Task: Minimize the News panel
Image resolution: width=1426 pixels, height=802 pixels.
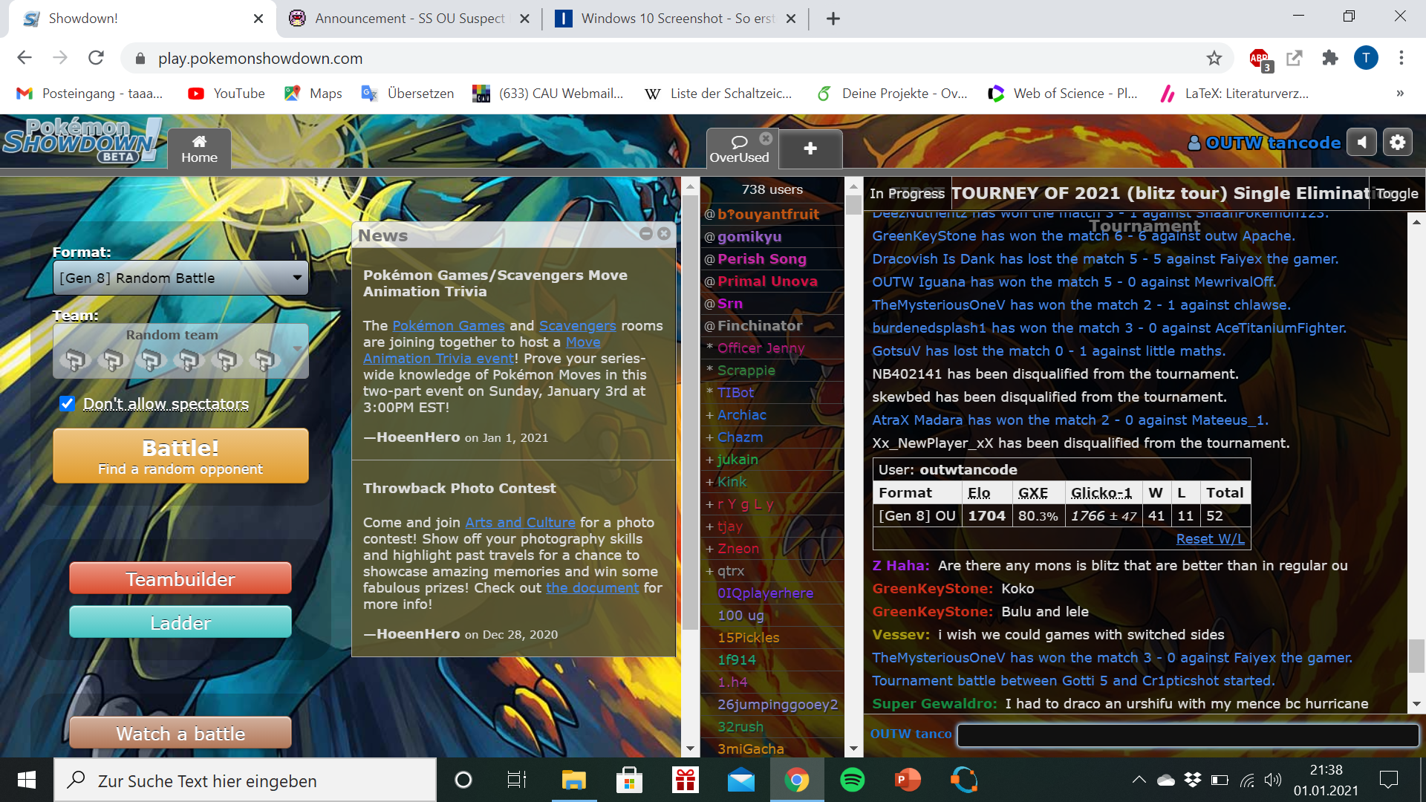Action: pyautogui.click(x=645, y=234)
